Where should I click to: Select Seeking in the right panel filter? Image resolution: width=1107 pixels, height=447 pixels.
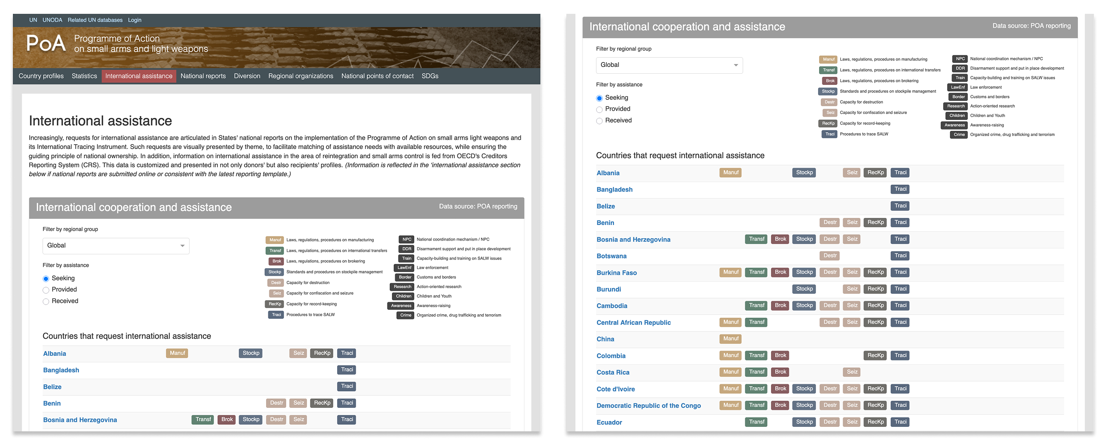pos(600,98)
